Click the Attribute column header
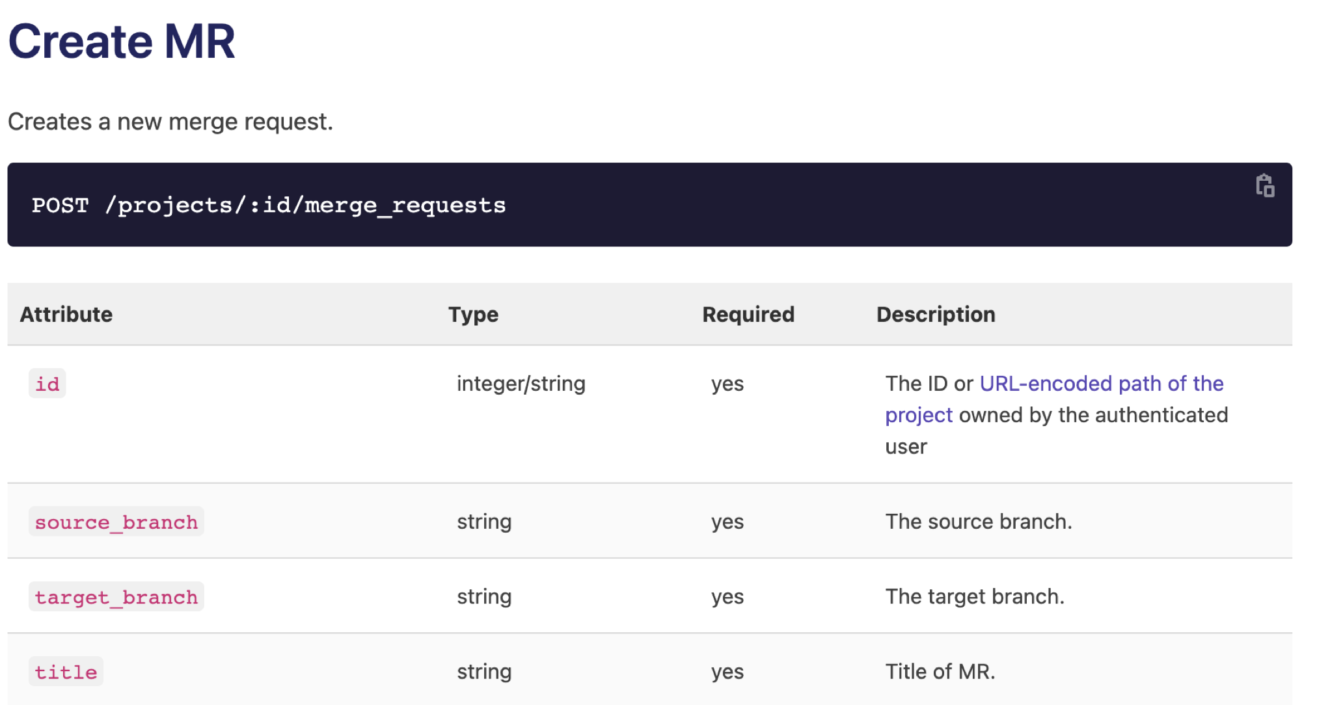The width and height of the screenshot is (1330, 705). point(66,315)
